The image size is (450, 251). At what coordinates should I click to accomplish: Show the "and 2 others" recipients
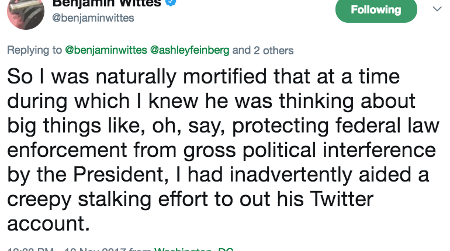click(263, 50)
